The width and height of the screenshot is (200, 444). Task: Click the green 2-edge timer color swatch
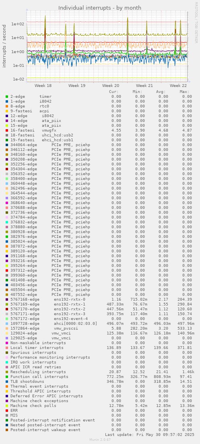pos(7,97)
